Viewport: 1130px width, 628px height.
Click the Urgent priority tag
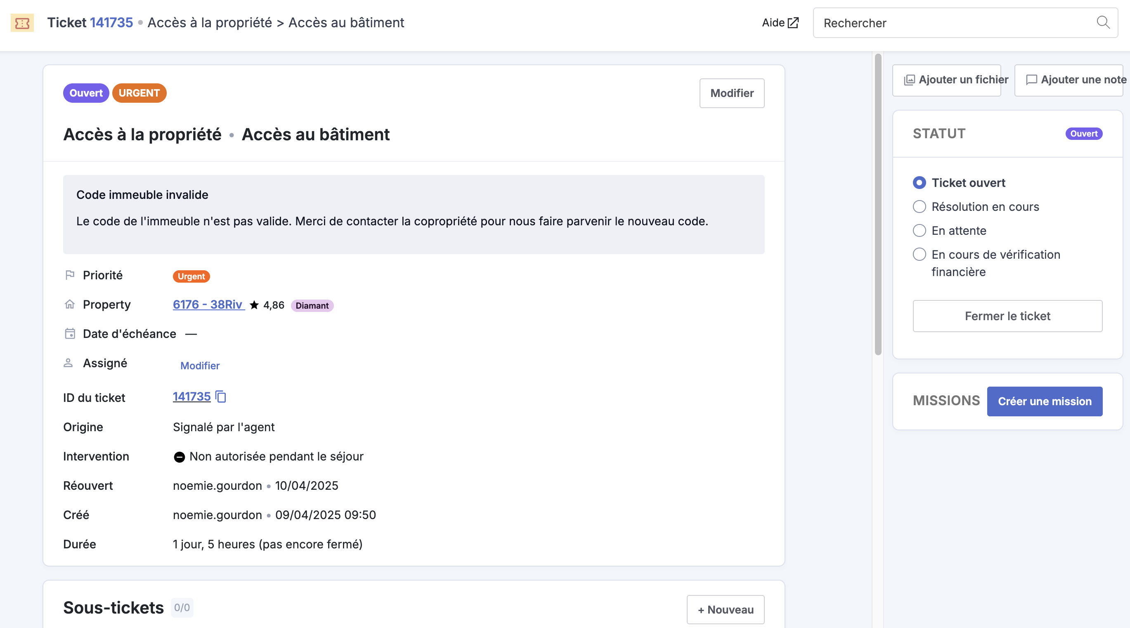191,276
